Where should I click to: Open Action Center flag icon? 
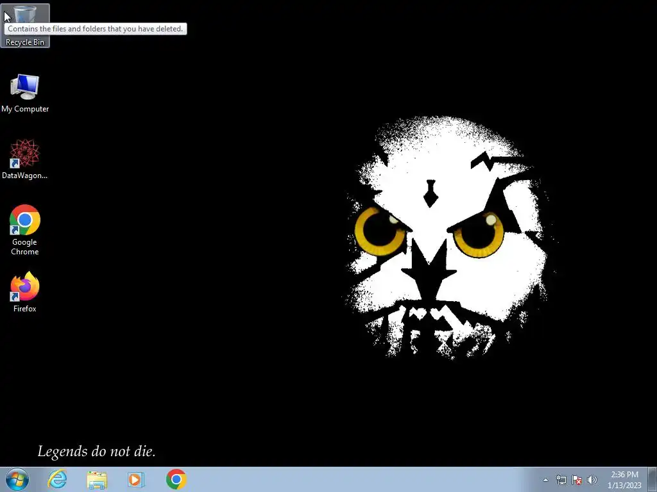pos(577,480)
